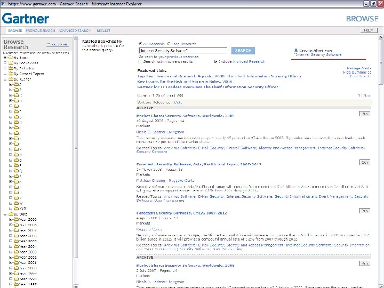
Task: Sort results by Relevance
Action: pos(162,102)
